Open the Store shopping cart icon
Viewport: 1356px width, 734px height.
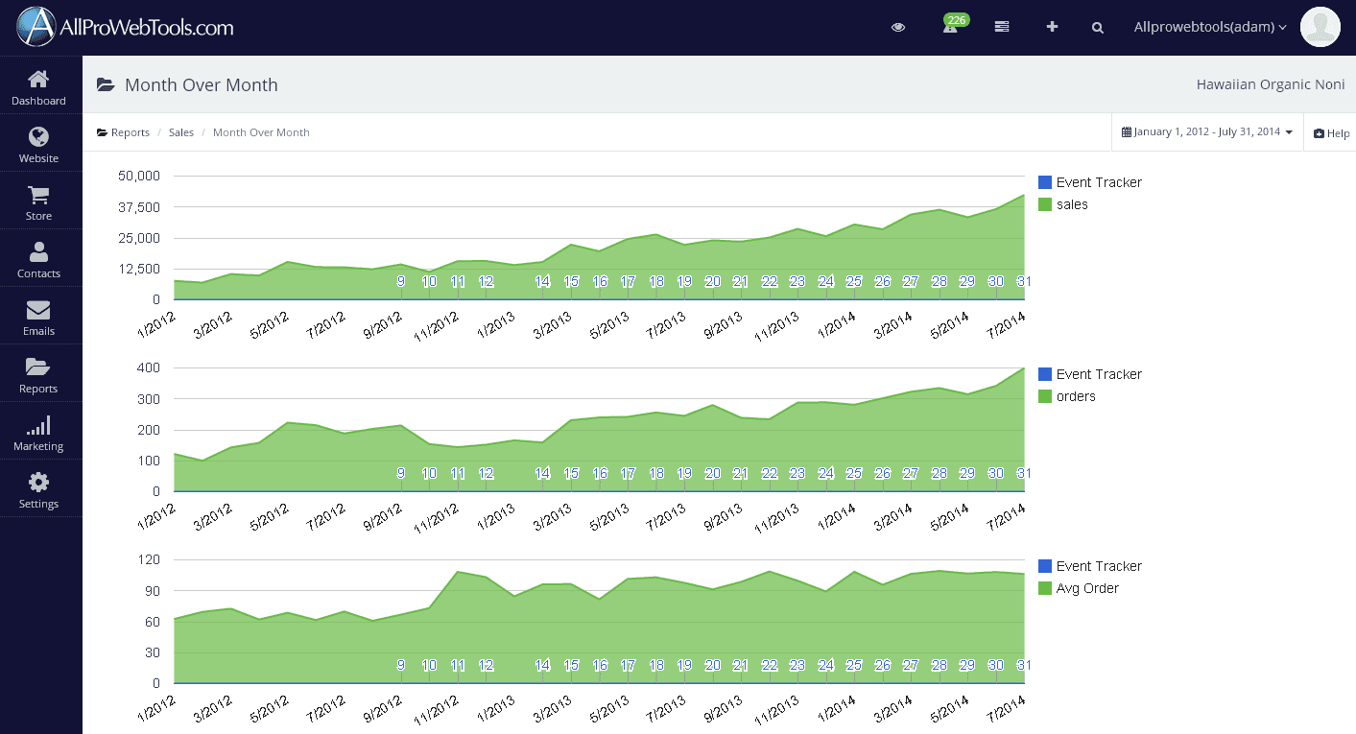pos(38,195)
